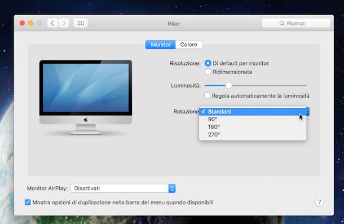The height and width of the screenshot is (224, 344).
Task: Click the Risoluzione label
Action: click(x=185, y=63)
